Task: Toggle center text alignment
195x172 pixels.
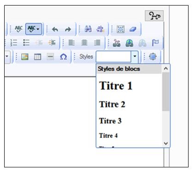Action: point(84,42)
